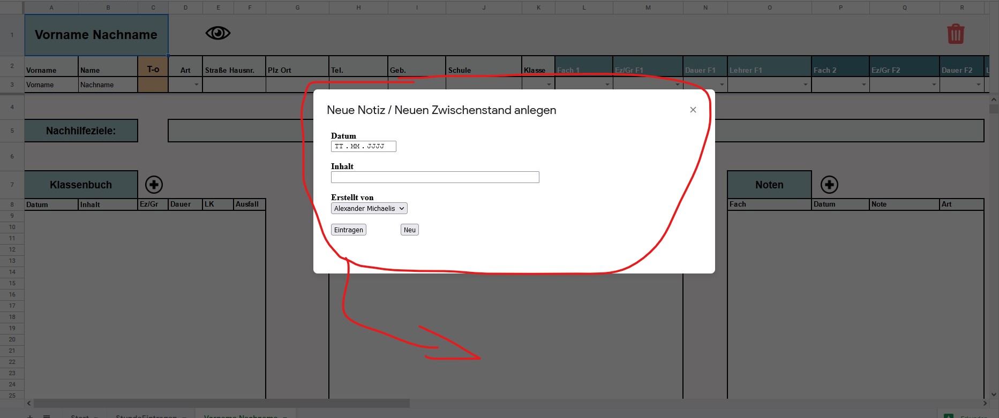Open the Erstellt von dropdown showing Alexander Michaelis
999x418 pixels.
369,208
